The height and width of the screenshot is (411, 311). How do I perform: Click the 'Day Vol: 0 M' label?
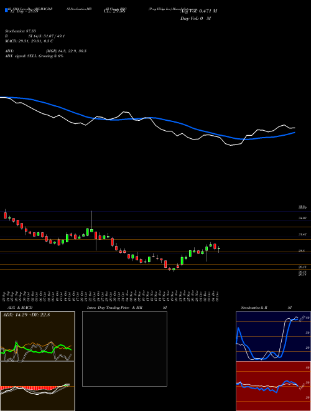coord(195,18)
